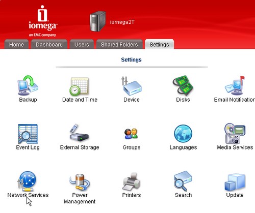This screenshot has width=255, height=213.
Task: Click the Event Log label
Action: pyautogui.click(x=28, y=147)
